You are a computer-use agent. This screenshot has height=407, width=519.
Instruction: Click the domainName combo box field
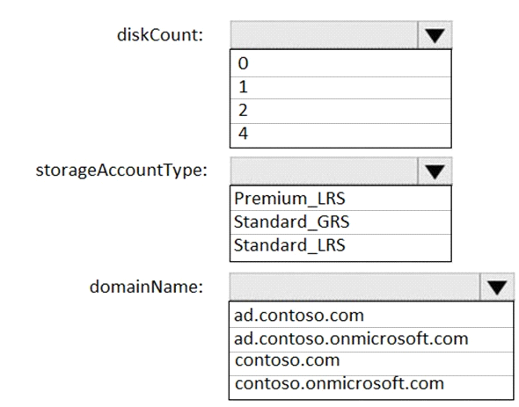click(355, 287)
